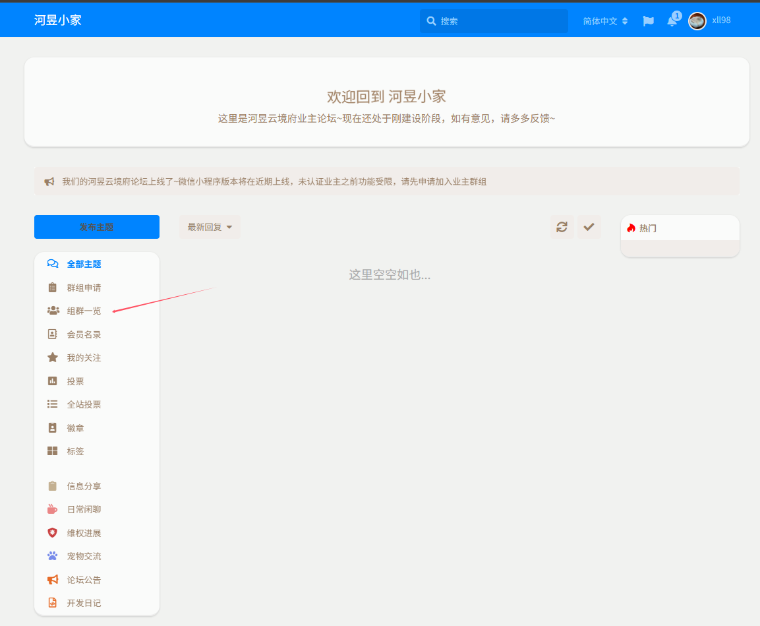Click the 维权进展 shield icon
The width and height of the screenshot is (760, 626).
point(53,533)
